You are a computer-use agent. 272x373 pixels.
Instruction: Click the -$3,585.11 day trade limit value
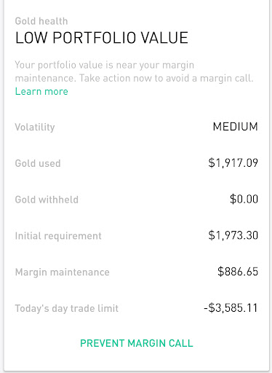tap(231, 308)
